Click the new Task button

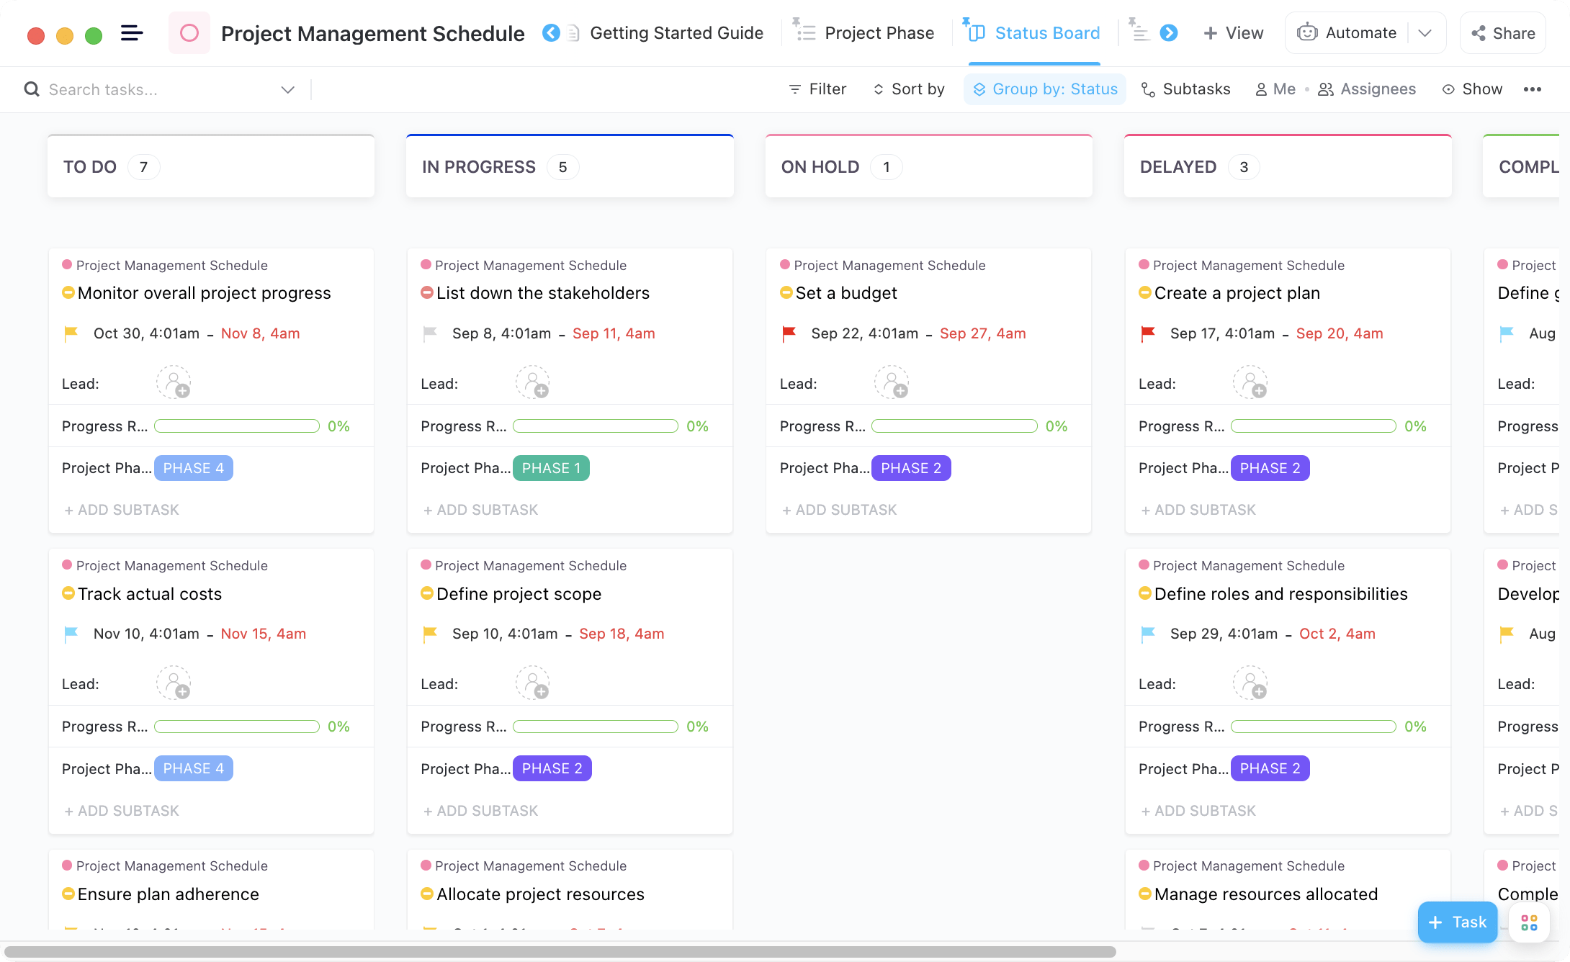[x=1455, y=922]
